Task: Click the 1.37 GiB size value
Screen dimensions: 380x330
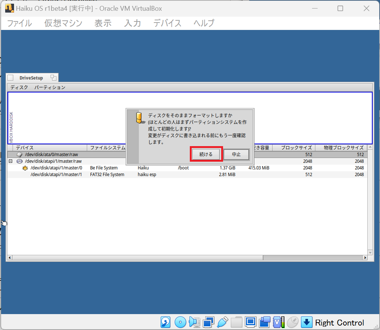Action: [x=227, y=168]
